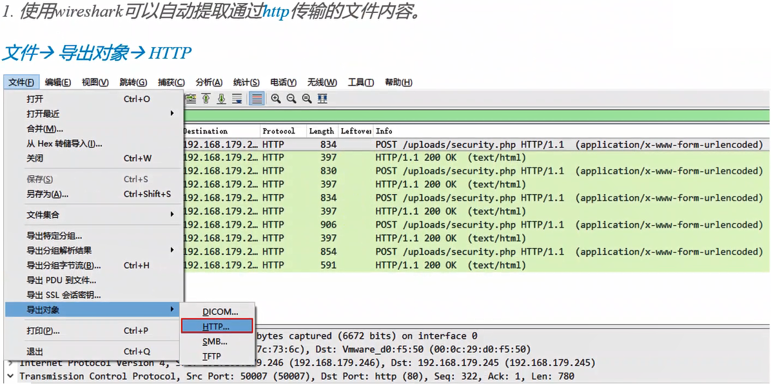Select the packet row with length 834 at top
The height and width of the screenshot is (384, 771).
click(x=476, y=144)
